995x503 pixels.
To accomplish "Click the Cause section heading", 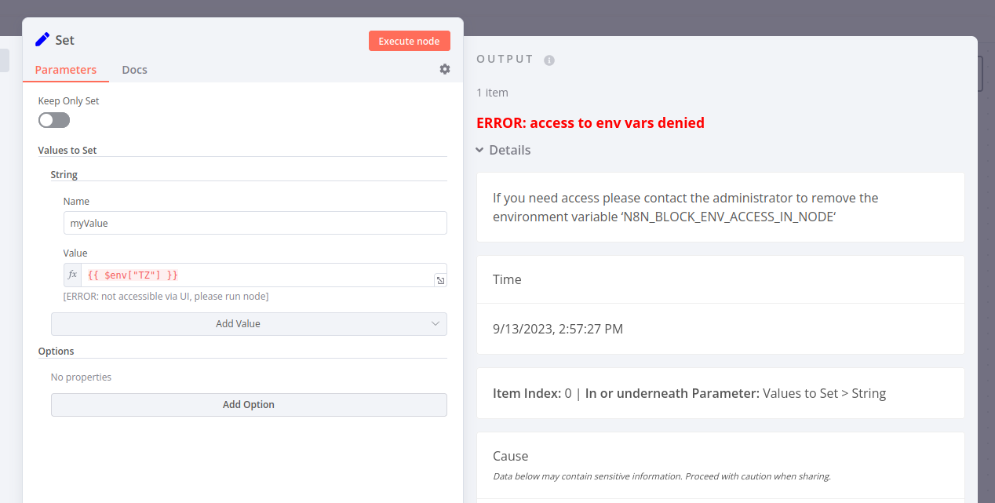I will tap(511, 456).
